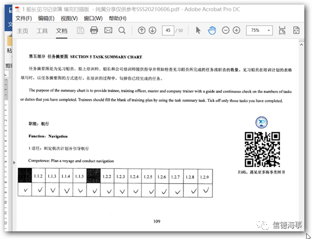Open the 文件(F) menu
Image resolution: width=312 pixels, height=239 pixels.
point(24,18)
